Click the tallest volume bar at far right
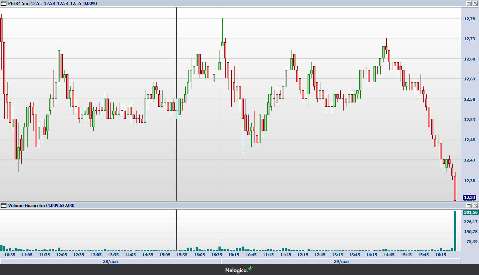The height and width of the screenshot is (275, 479). (x=455, y=231)
